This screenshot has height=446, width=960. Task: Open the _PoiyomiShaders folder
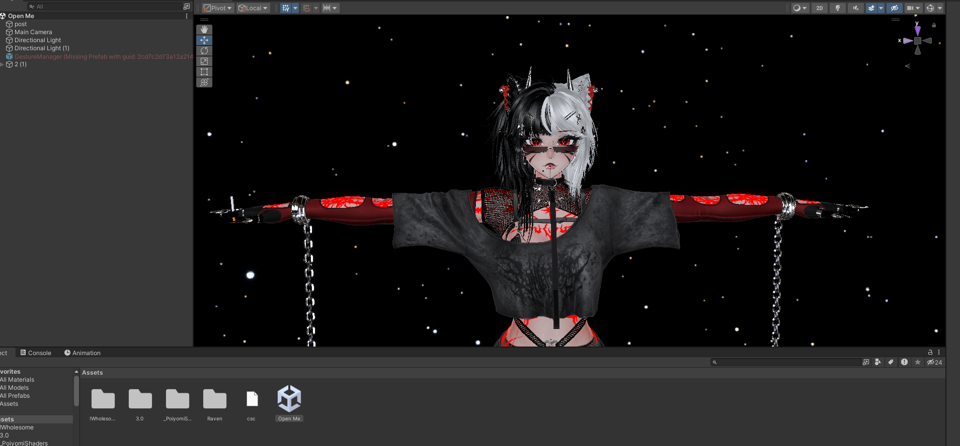pos(178,404)
